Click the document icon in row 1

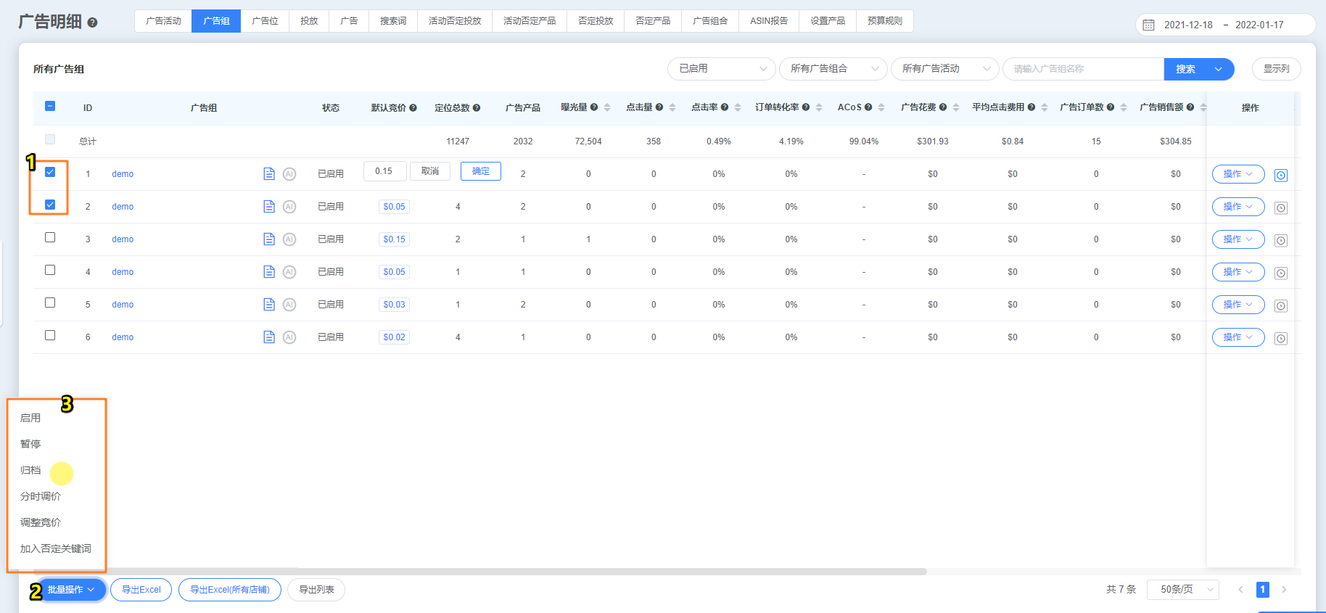tap(269, 174)
